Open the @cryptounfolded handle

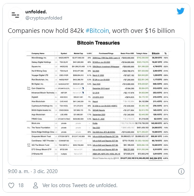click(44, 18)
